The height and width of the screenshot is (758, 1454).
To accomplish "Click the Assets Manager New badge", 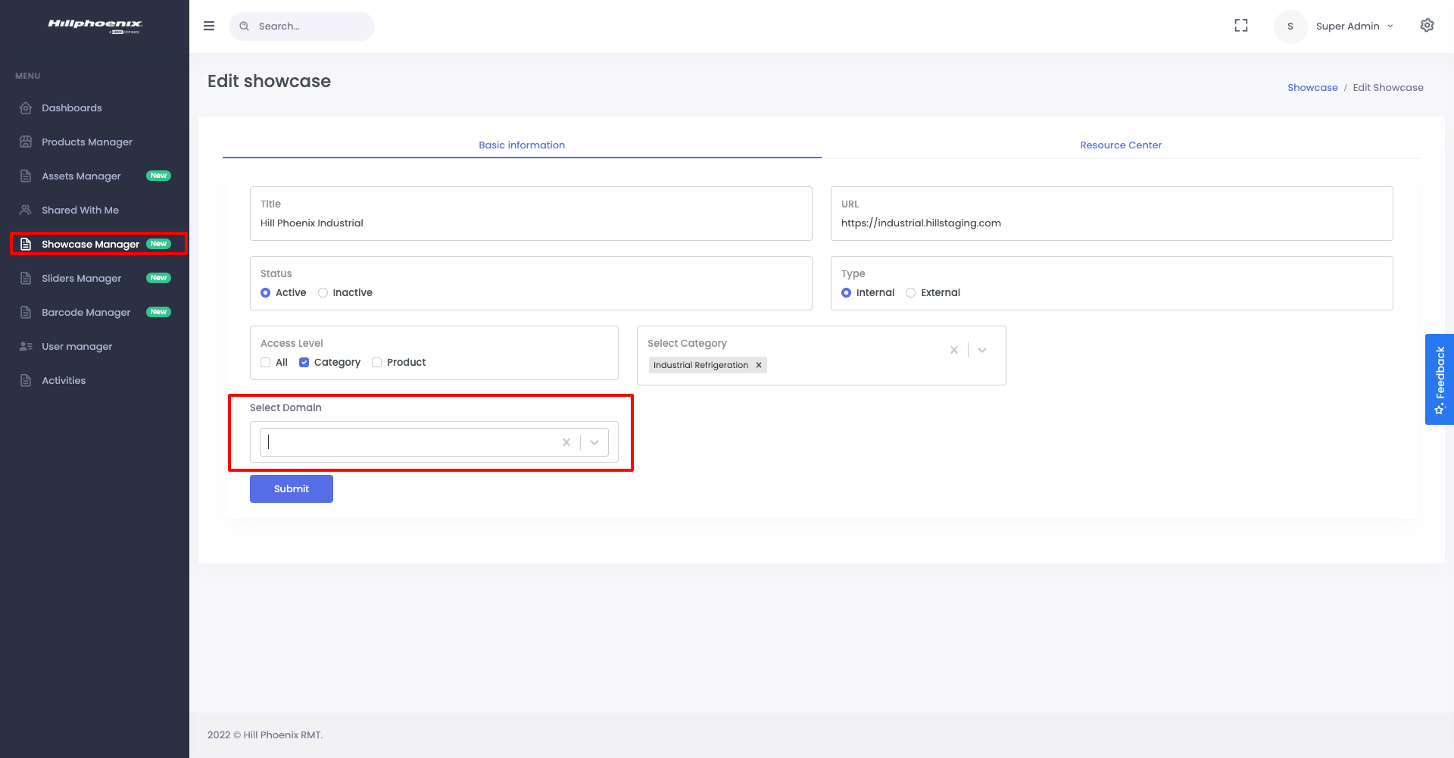I will click(x=158, y=176).
